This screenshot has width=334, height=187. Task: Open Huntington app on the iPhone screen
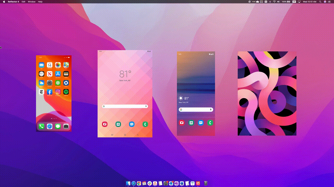(58, 83)
